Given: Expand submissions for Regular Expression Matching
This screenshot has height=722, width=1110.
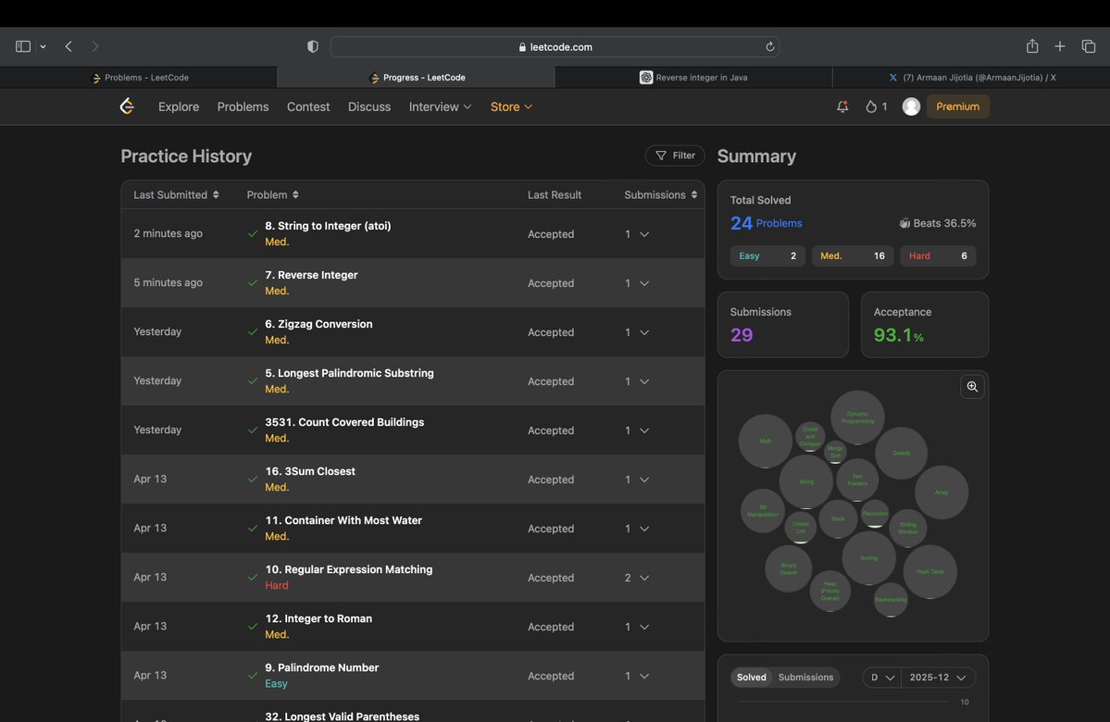Looking at the screenshot, I should 644,578.
